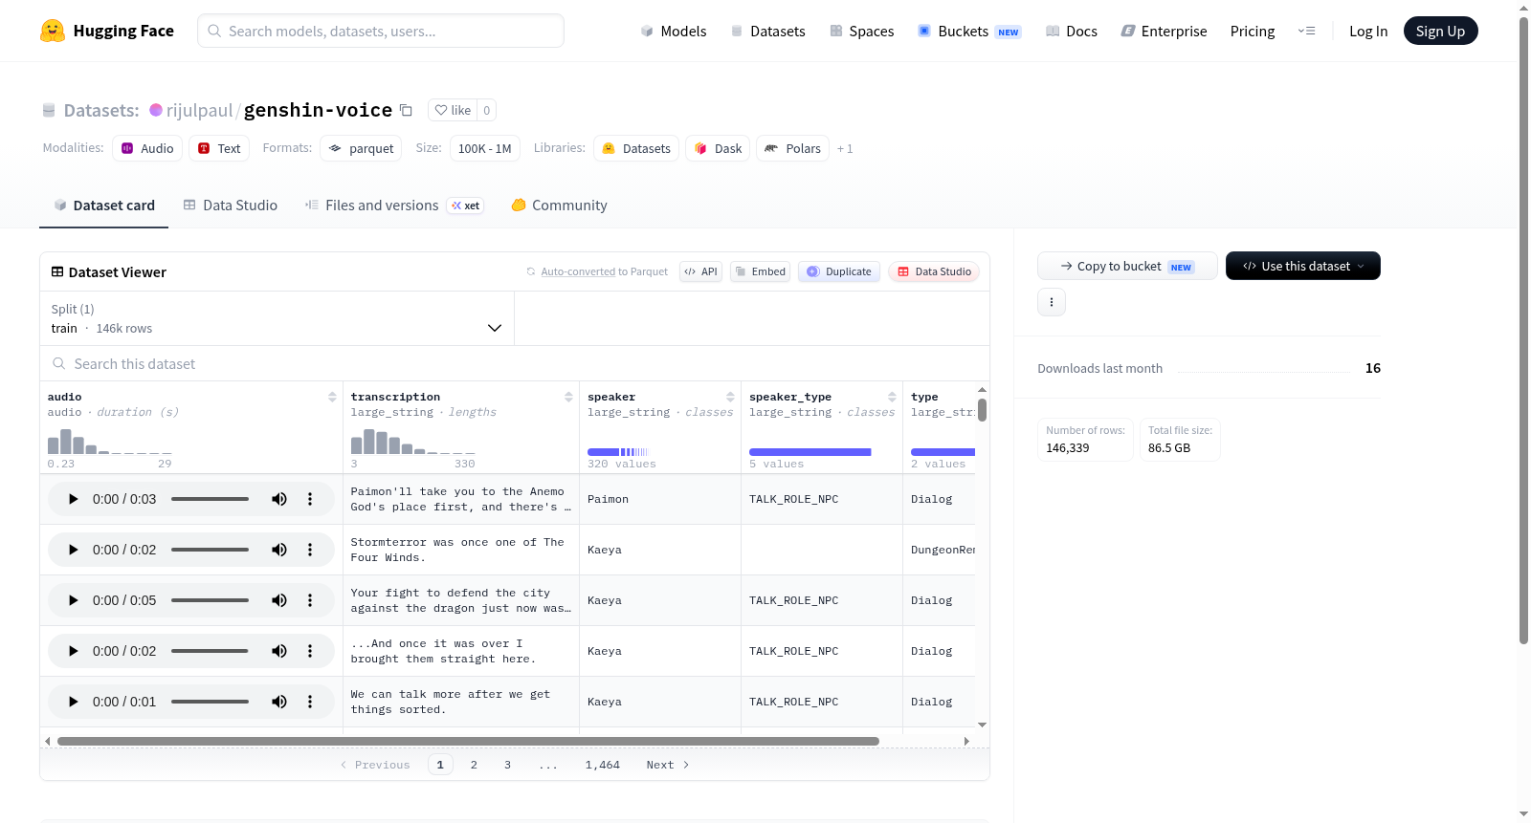This screenshot has width=1531, height=823.
Task: Play the '...And once it was over' audio clip
Action: click(x=74, y=651)
